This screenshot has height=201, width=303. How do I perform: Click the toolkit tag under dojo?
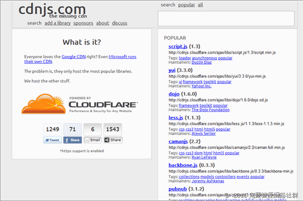click(206, 106)
